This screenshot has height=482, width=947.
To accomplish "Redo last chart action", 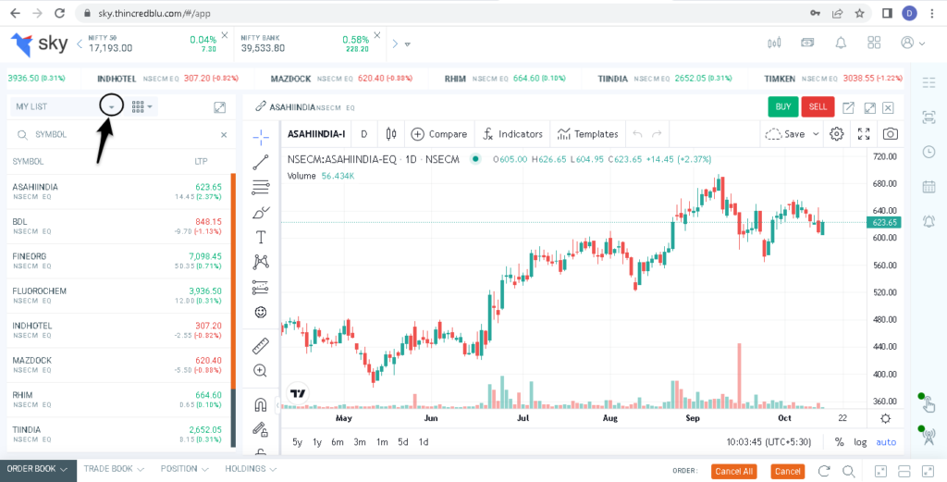I will coord(658,134).
